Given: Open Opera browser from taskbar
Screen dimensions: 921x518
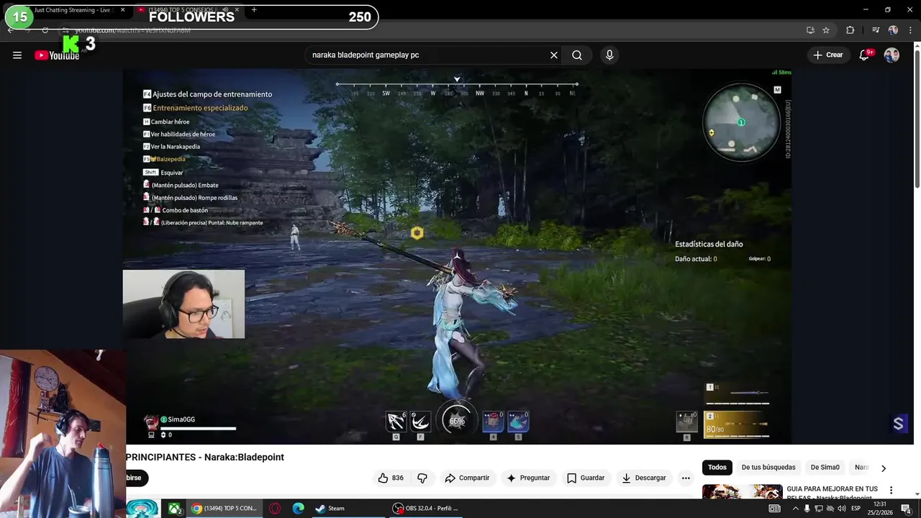Looking at the screenshot, I should pyautogui.click(x=275, y=509).
